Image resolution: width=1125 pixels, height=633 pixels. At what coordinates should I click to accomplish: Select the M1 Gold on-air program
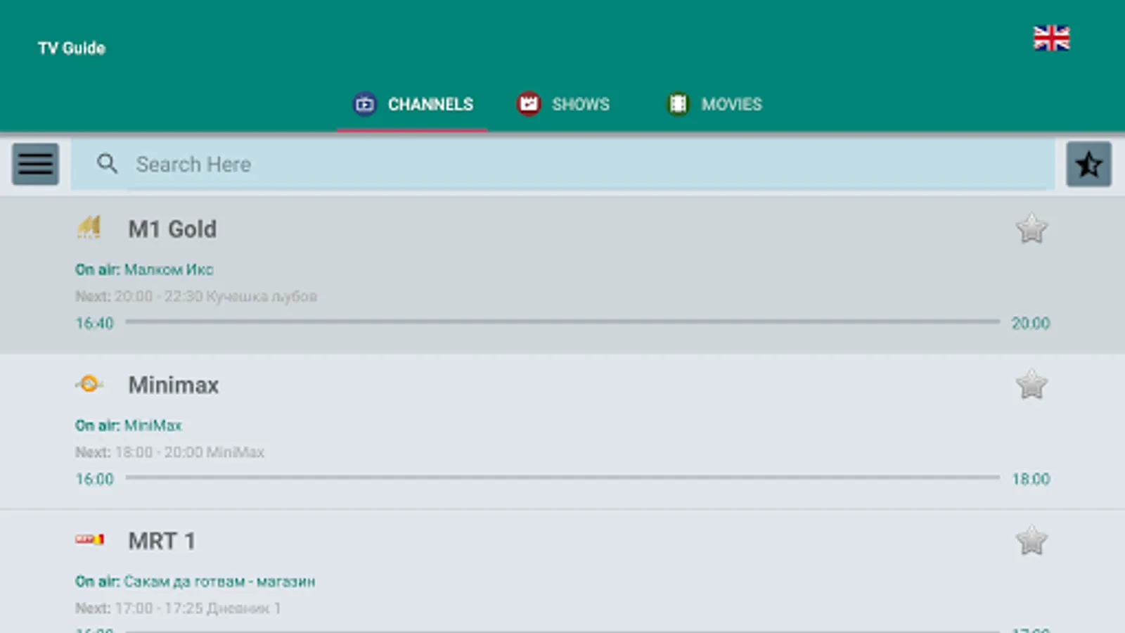(x=144, y=269)
